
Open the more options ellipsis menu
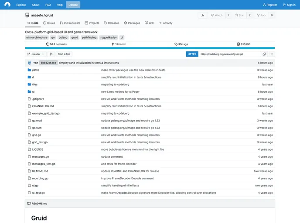[x=271, y=54]
